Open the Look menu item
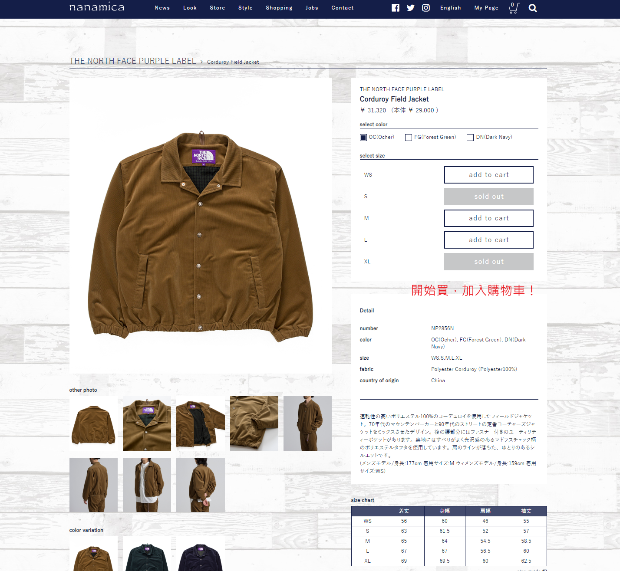Viewport: 620px width, 571px height. point(190,8)
